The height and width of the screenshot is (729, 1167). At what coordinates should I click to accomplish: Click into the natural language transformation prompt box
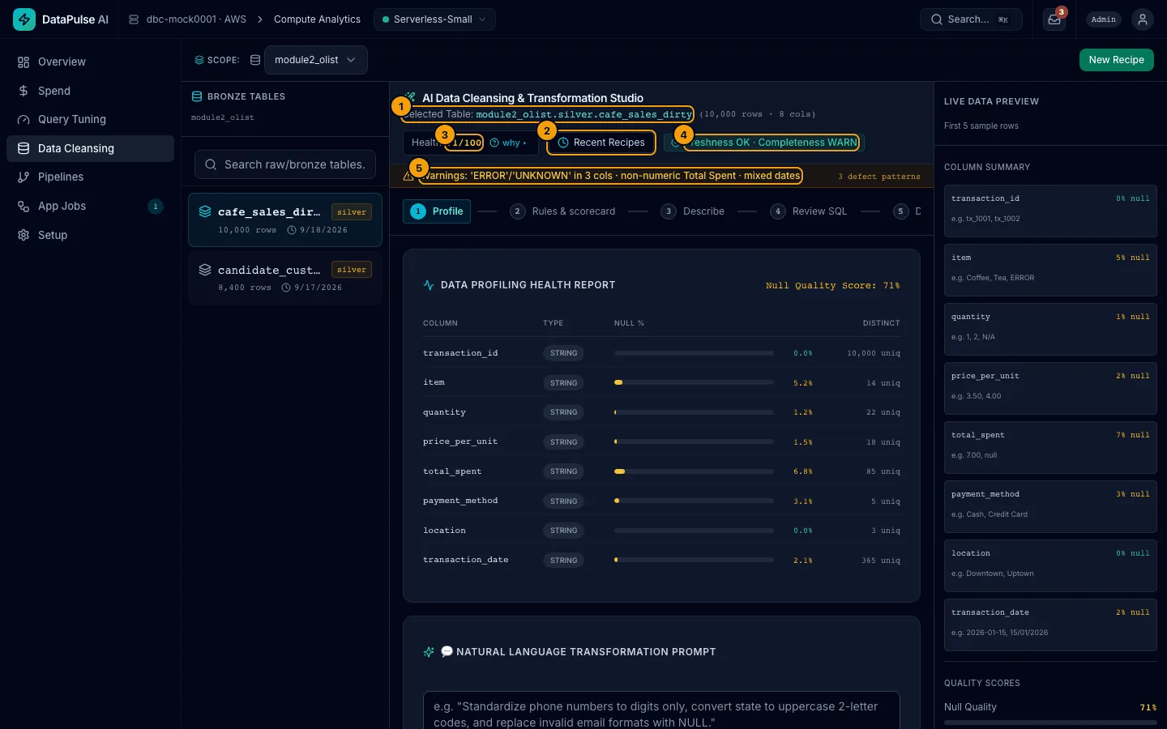click(661, 710)
